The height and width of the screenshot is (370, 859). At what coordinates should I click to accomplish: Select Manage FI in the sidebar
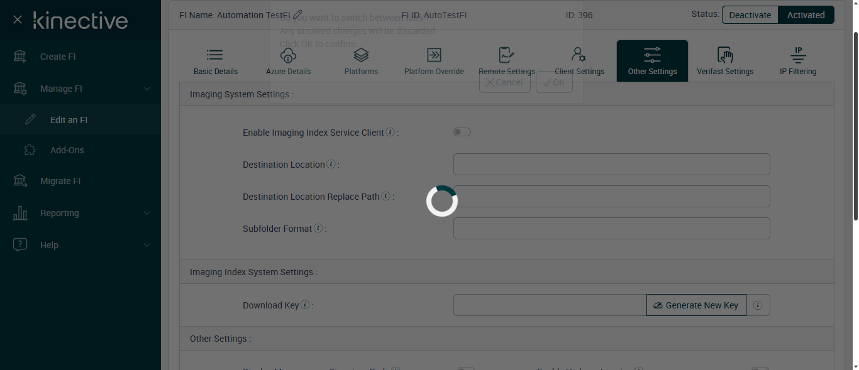(61, 89)
